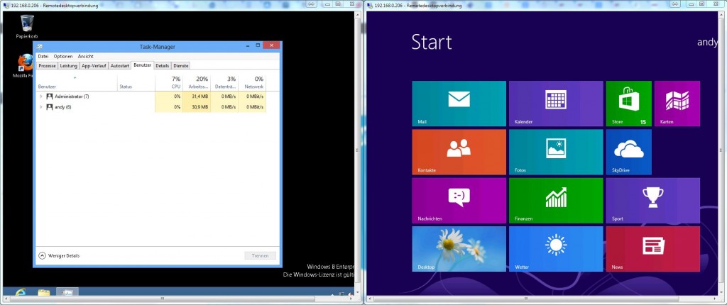Expand the andy user row

pos(41,107)
